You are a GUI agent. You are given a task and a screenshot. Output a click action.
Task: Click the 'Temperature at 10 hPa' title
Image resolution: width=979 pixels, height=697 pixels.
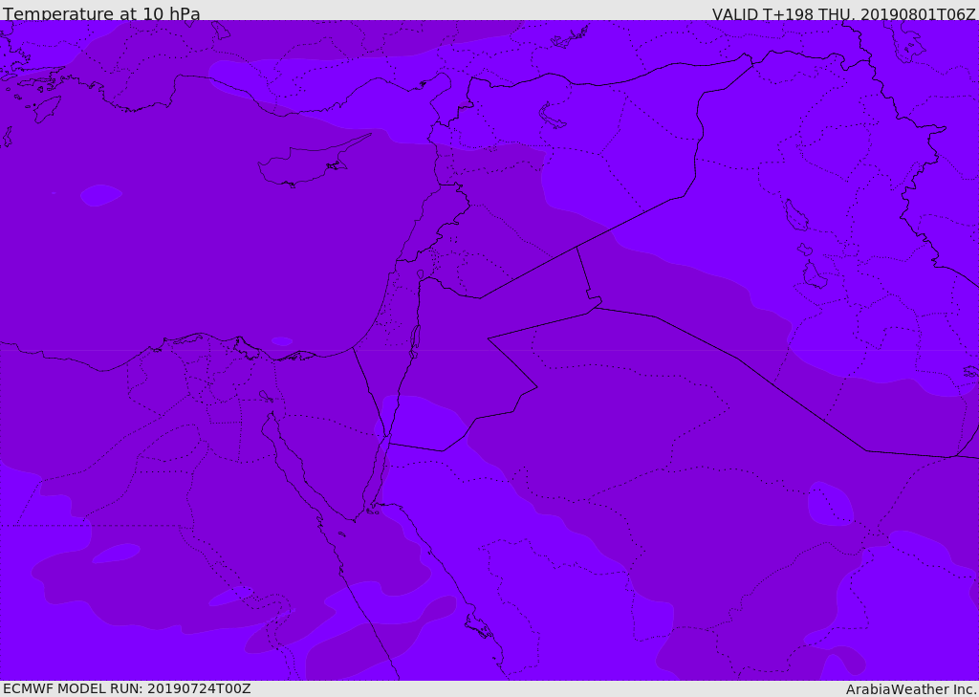(101, 13)
